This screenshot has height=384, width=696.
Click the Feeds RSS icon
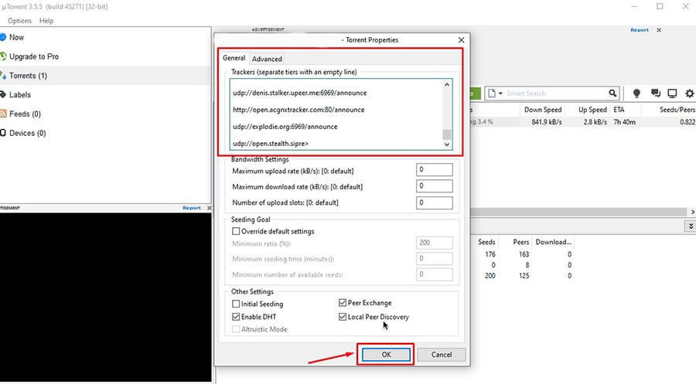[x=3, y=114]
